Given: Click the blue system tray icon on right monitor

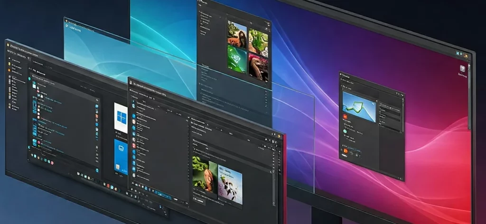Looking at the screenshot, I should (x=458, y=53).
